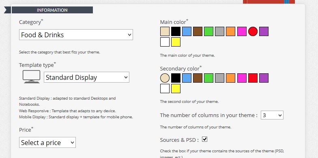Choose the brown Secondary color swatch

pyautogui.click(x=198, y=78)
